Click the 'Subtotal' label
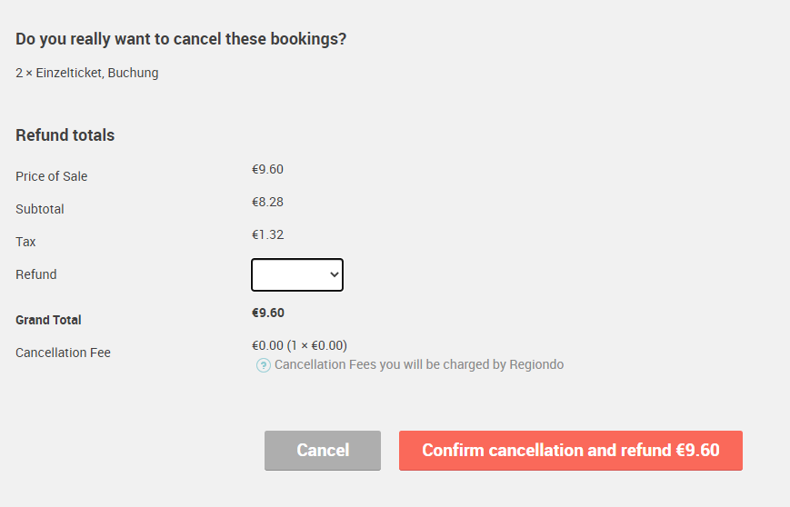 40,209
